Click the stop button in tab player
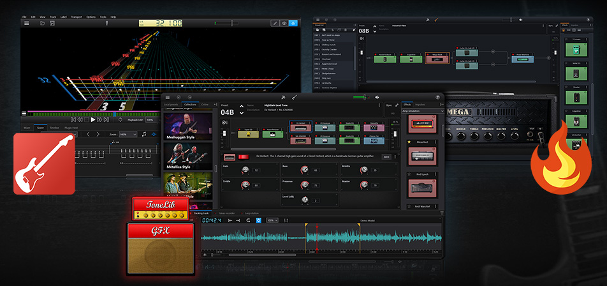Viewport: 607px width, 286px height. coord(86,120)
